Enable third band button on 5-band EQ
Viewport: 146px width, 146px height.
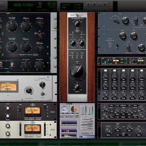click(123, 70)
